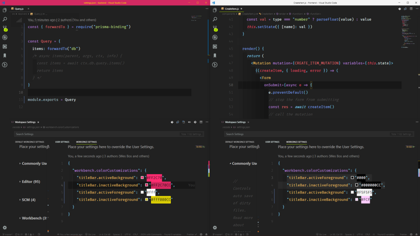Click master branch in backend status bar

point(7,235)
